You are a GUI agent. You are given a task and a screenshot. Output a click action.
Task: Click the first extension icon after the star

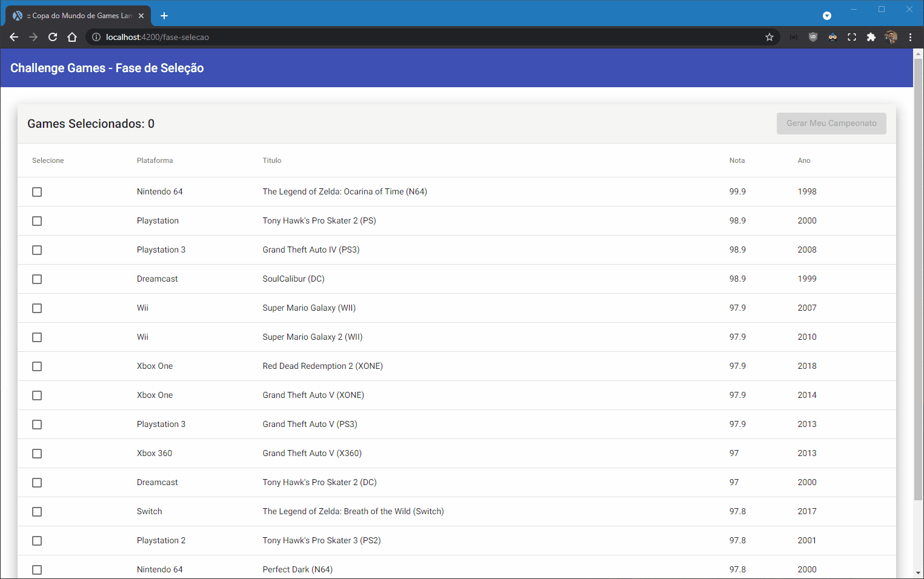pyautogui.click(x=794, y=37)
